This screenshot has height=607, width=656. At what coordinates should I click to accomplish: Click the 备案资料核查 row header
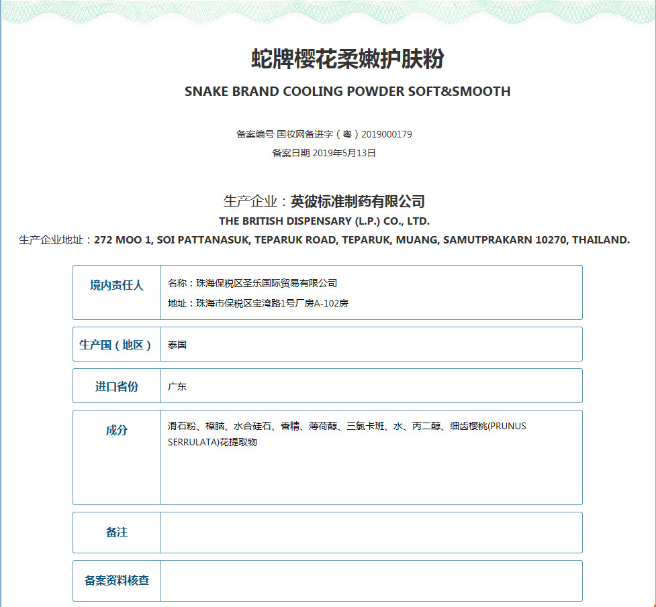click(x=117, y=580)
